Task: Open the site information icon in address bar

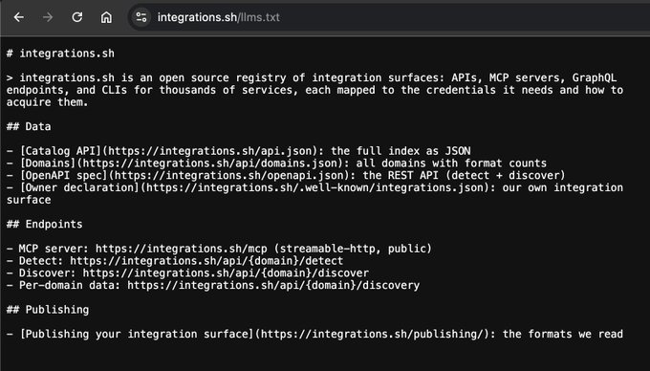Action: [141, 17]
